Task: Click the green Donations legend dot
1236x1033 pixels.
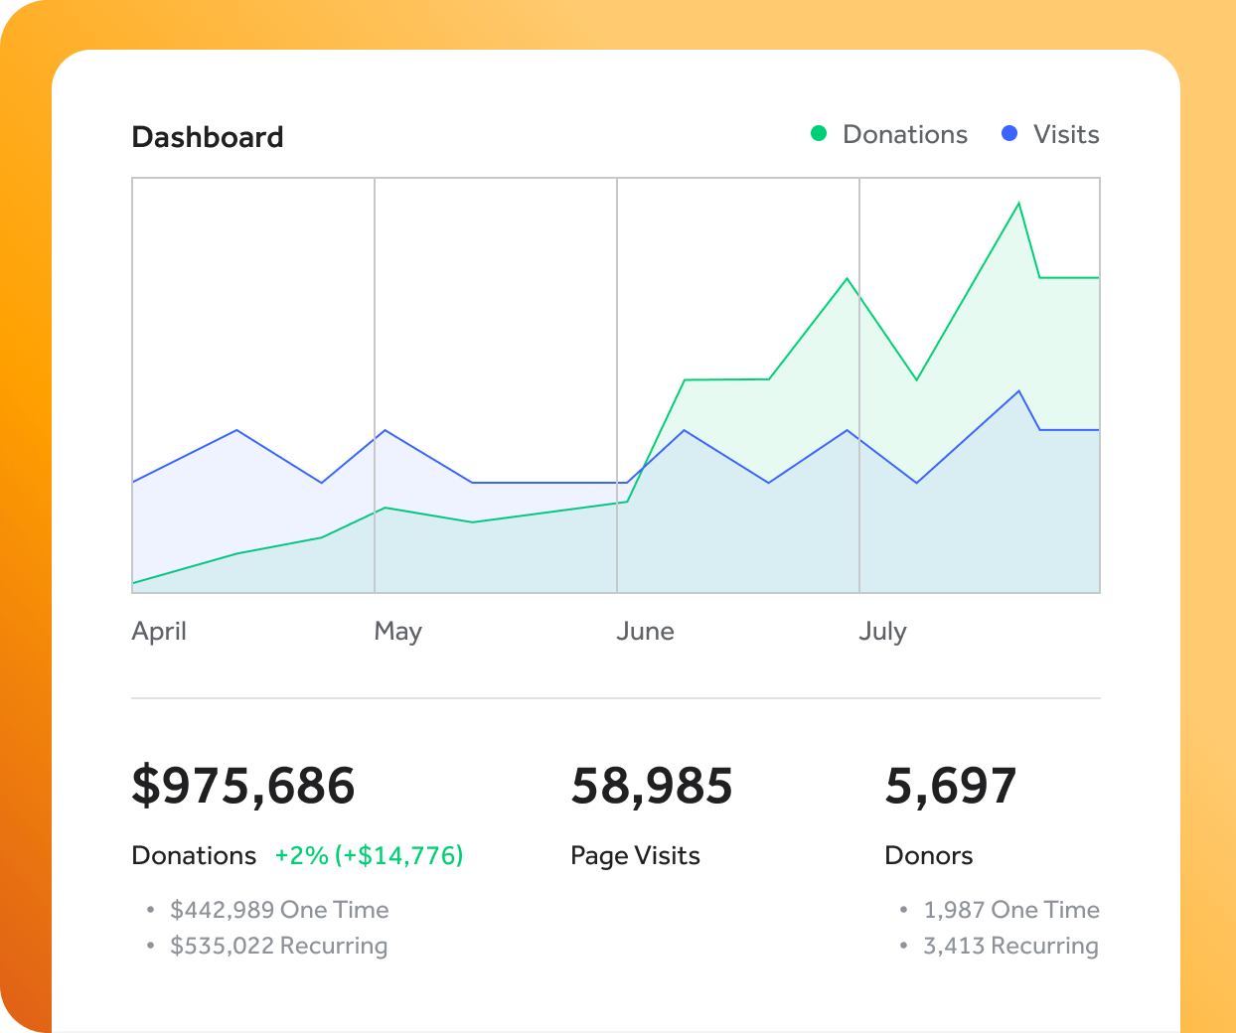Action: [819, 133]
